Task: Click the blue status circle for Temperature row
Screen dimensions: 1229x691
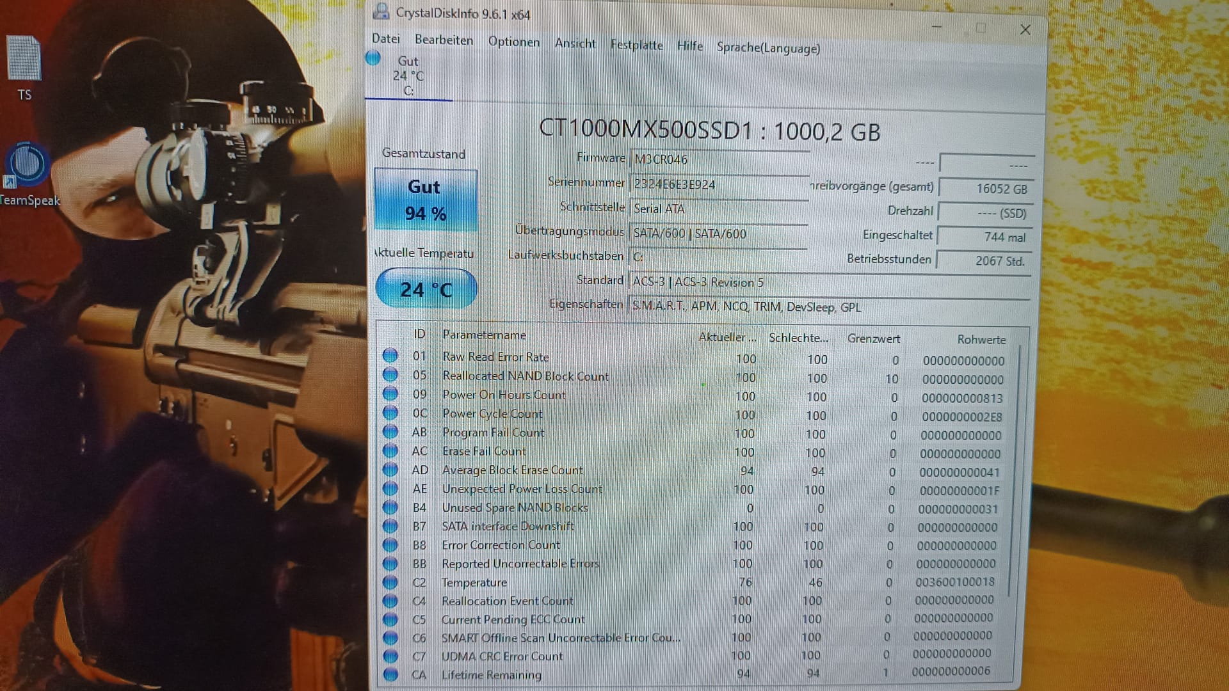Action: point(390,582)
